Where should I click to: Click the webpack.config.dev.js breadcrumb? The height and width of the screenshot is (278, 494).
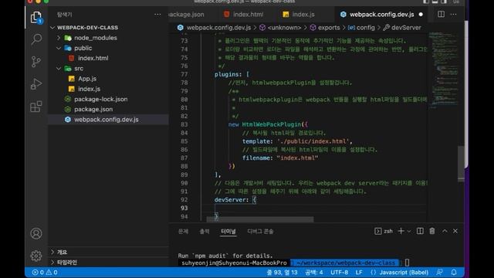tap(218, 28)
